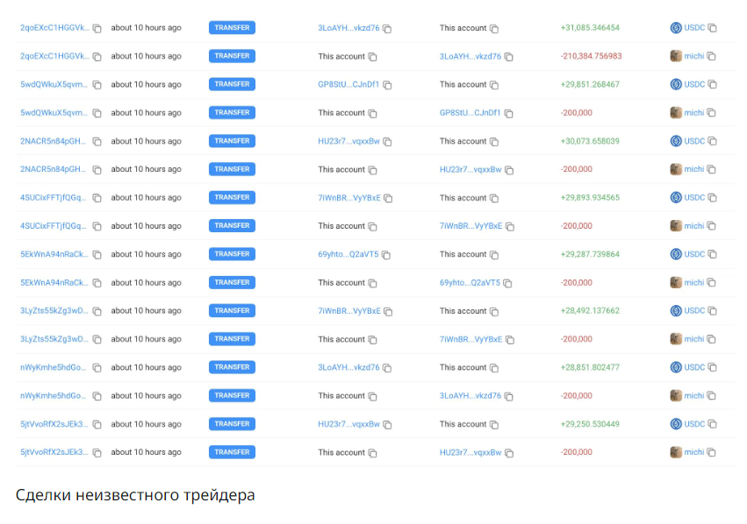Copy michi token in 5EkWnA94nRaCk michi row
The width and height of the screenshot is (747, 524).
[711, 282]
